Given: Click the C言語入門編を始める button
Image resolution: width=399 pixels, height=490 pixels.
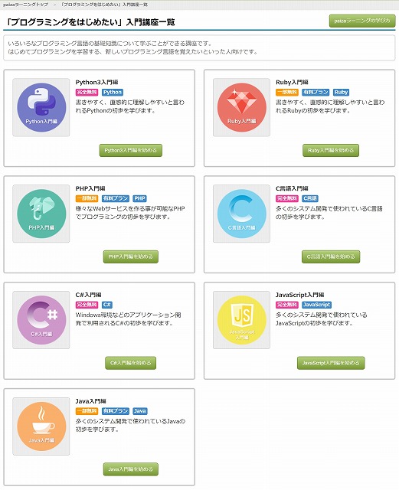Looking at the screenshot, I should 331,256.
